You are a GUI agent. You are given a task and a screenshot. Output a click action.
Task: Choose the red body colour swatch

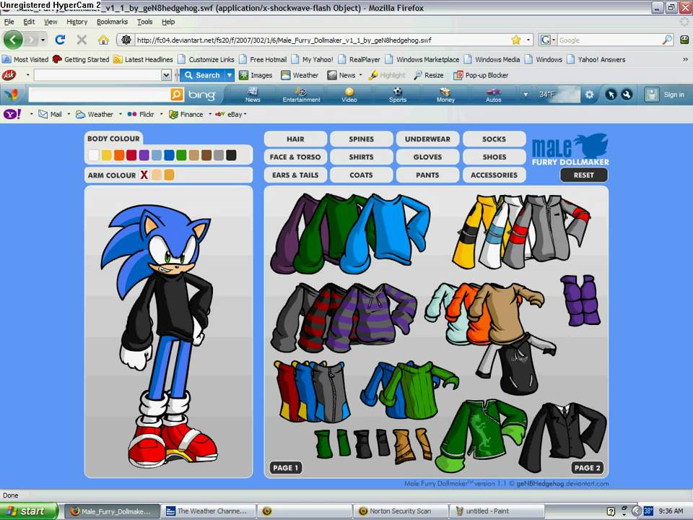pos(131,155)
